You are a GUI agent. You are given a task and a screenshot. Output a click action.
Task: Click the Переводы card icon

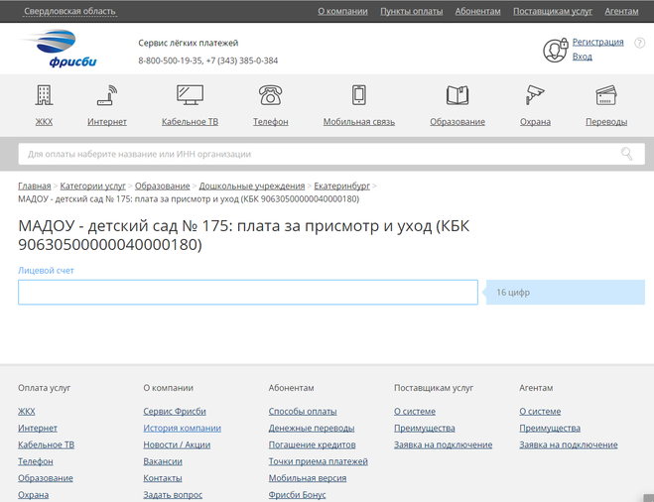[x=606, y=95]
